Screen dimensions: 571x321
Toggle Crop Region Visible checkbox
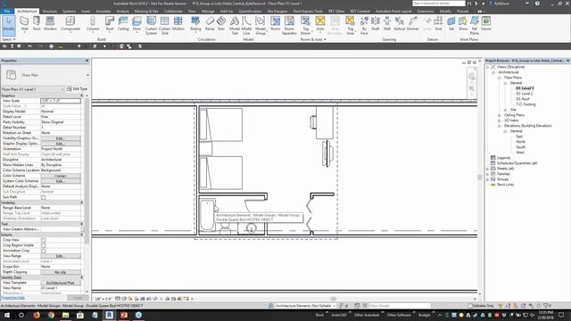(44, 246)
